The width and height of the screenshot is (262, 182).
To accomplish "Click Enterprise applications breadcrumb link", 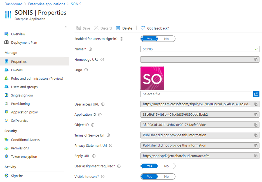I will tap(47, 4).
